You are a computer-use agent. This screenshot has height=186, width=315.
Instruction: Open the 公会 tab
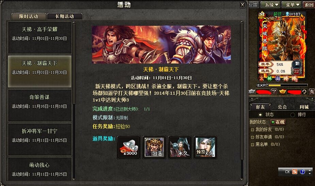click(282, 107)
